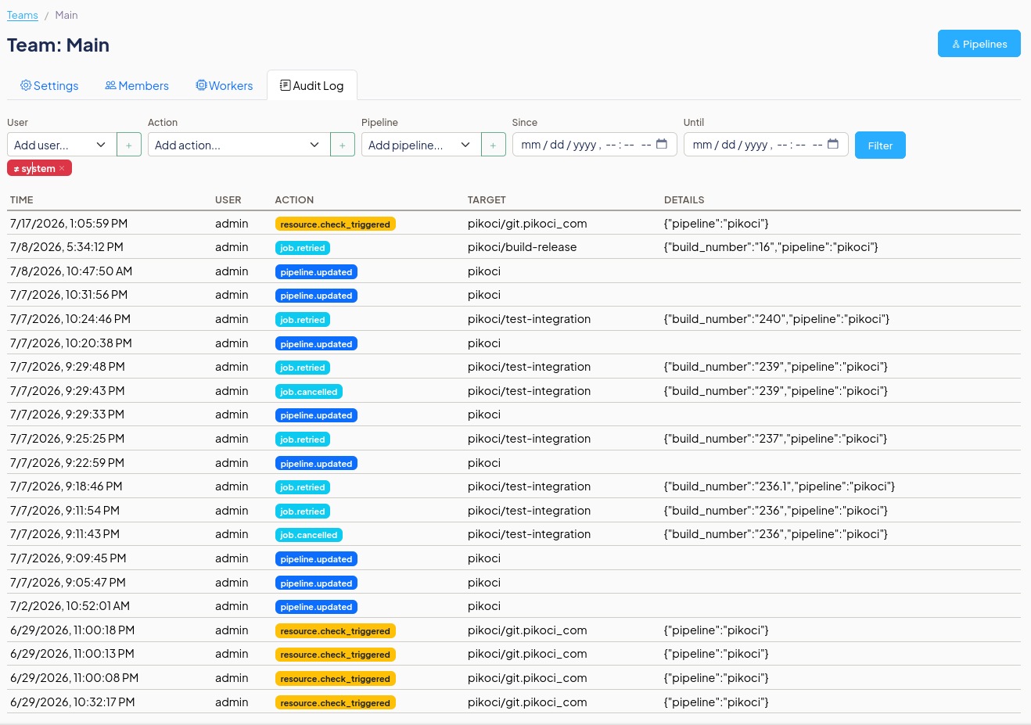The image size is (1031, 725).
Task: Click the Since date input field
Action: point(595,145)
